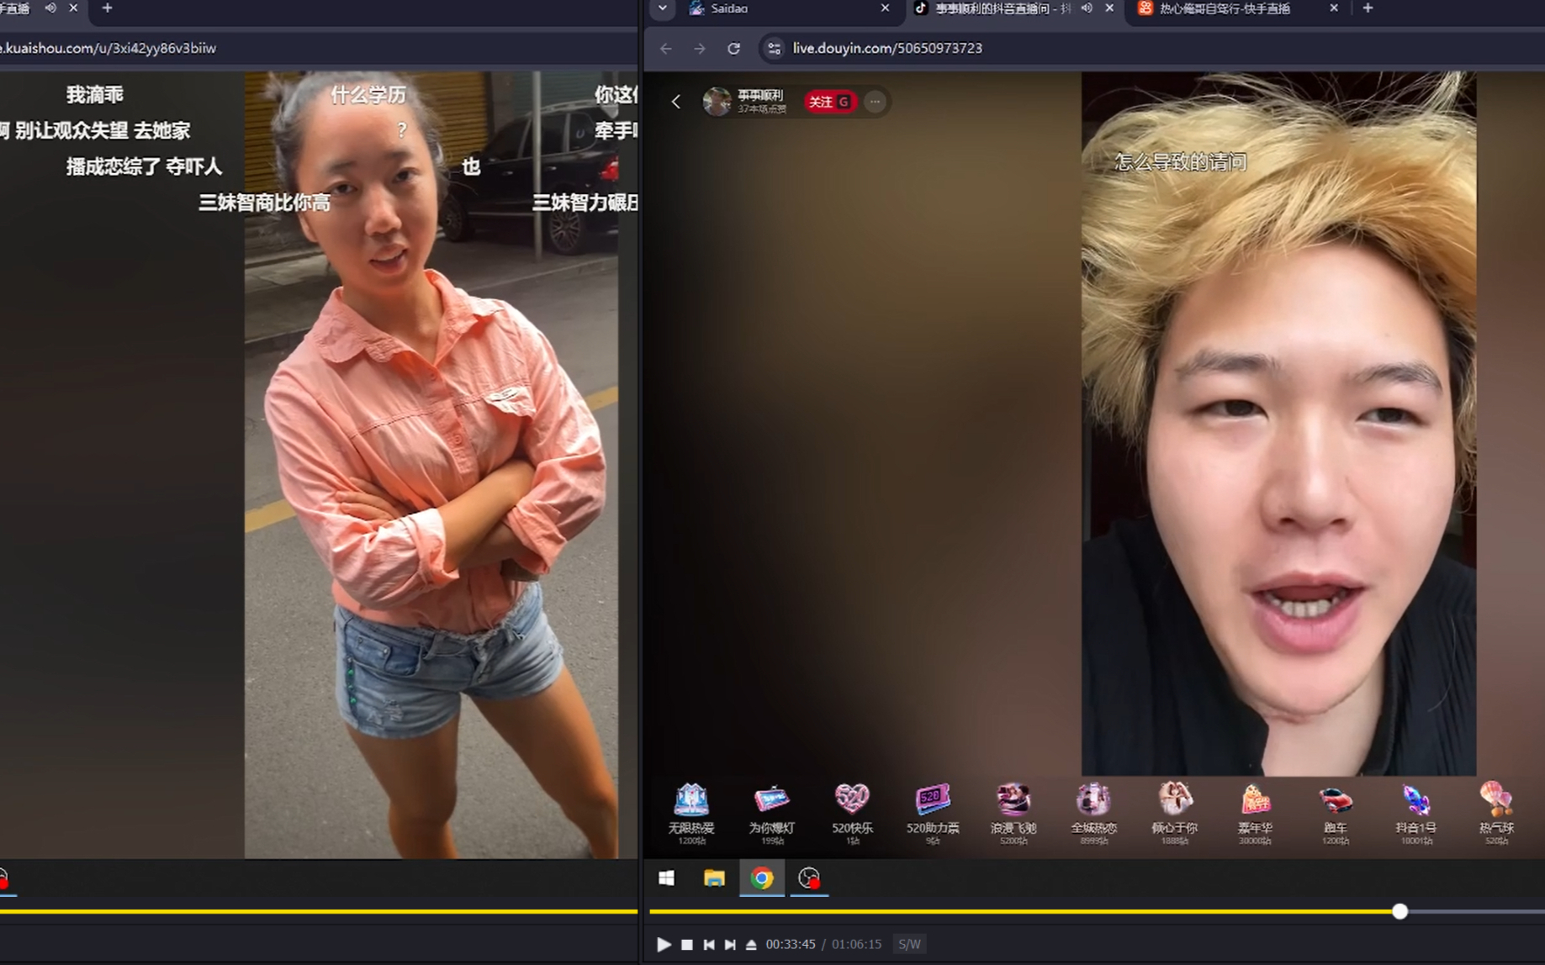Select the 嘉年华 carnival gift

point(1255,811)
